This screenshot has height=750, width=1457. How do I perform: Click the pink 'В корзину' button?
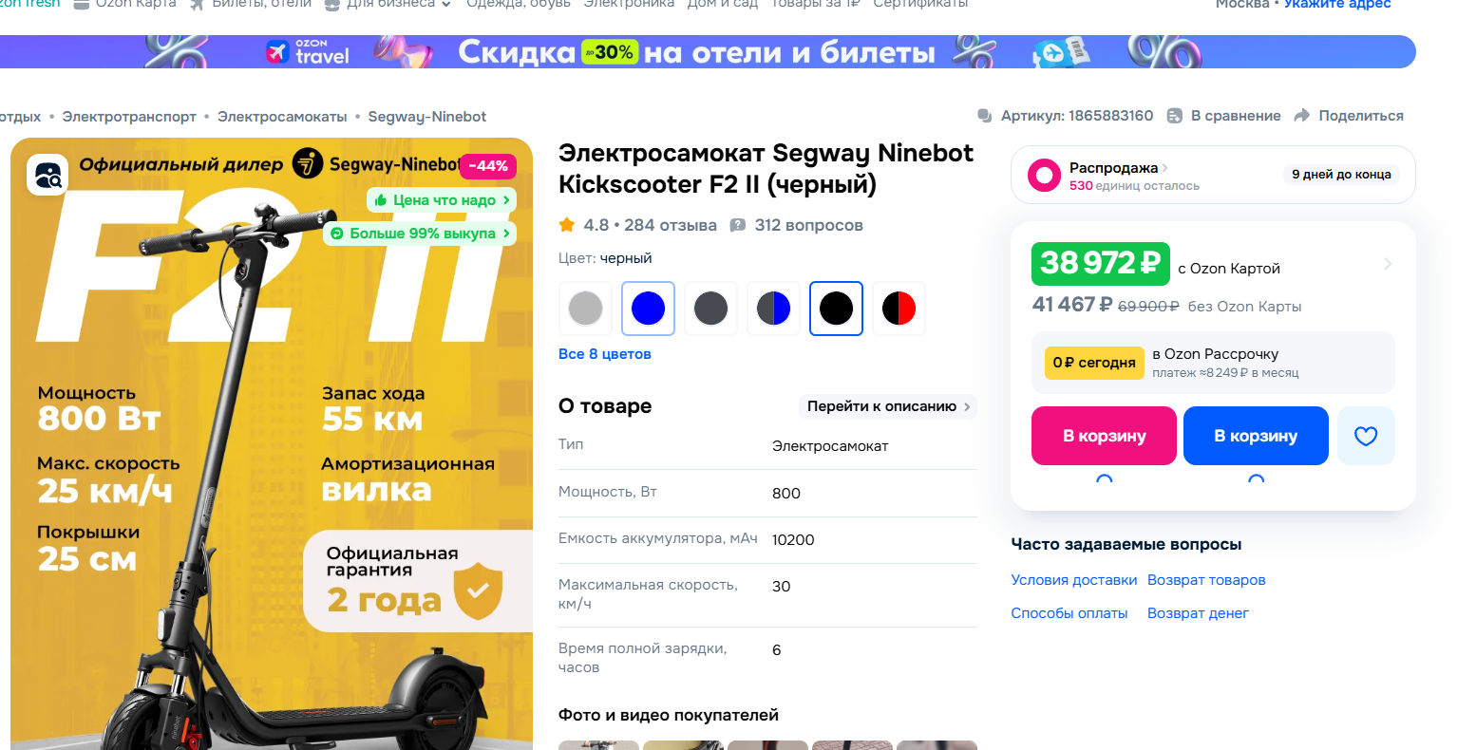pyautogui.click(x=1104, y=436)
